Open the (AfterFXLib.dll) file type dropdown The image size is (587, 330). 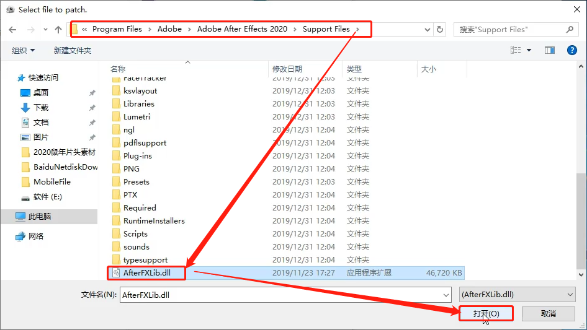tap(518, 295)
